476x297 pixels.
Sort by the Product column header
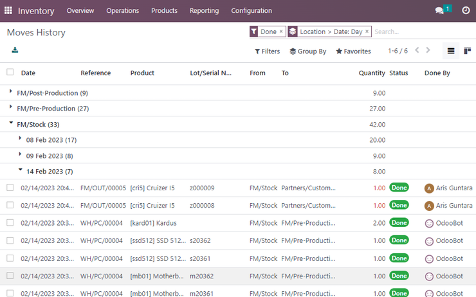click(142, 73)
